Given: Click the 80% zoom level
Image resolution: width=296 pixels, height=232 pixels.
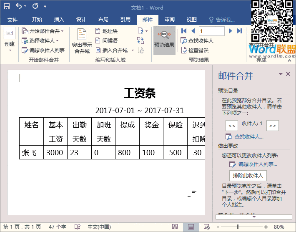Looking at the screenshot, I should pos(279,227).
